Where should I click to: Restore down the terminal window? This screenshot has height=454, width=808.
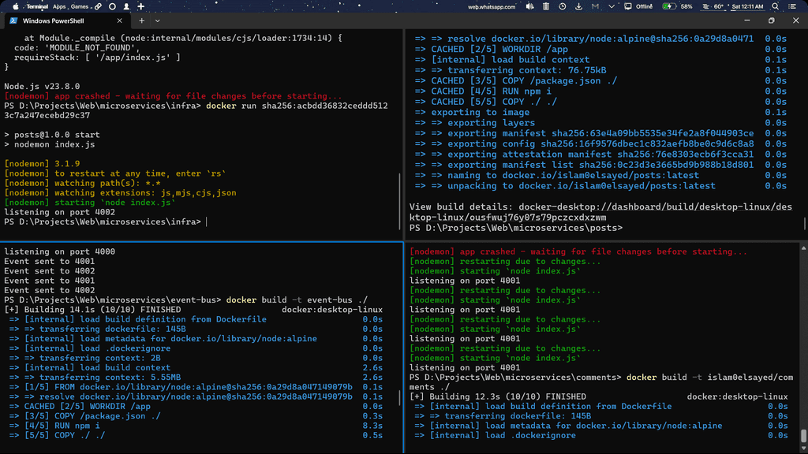(772, 20)
